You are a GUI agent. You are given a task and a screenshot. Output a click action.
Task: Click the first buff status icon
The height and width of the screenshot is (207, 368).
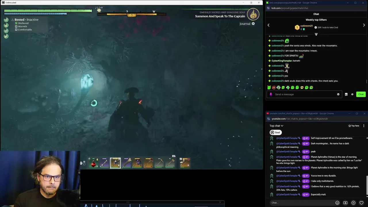6,20
